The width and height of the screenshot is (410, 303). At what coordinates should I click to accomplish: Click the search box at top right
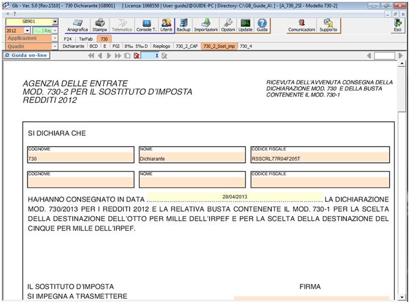pos(384,56)
